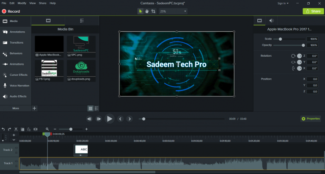Click the plus Import Media button
The height and width of the screenshot is (174, 325).
pos(34,108)
